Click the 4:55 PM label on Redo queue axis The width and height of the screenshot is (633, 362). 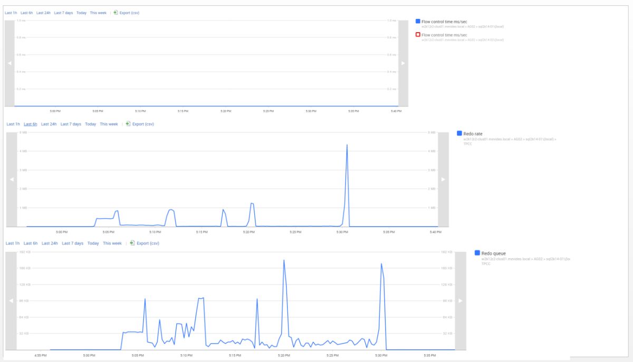click(41, 355)
